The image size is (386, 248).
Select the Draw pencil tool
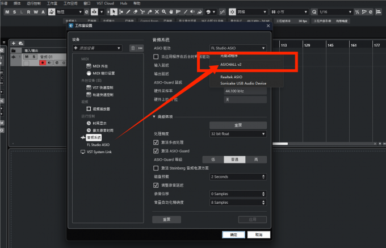(x=128, y=12)
